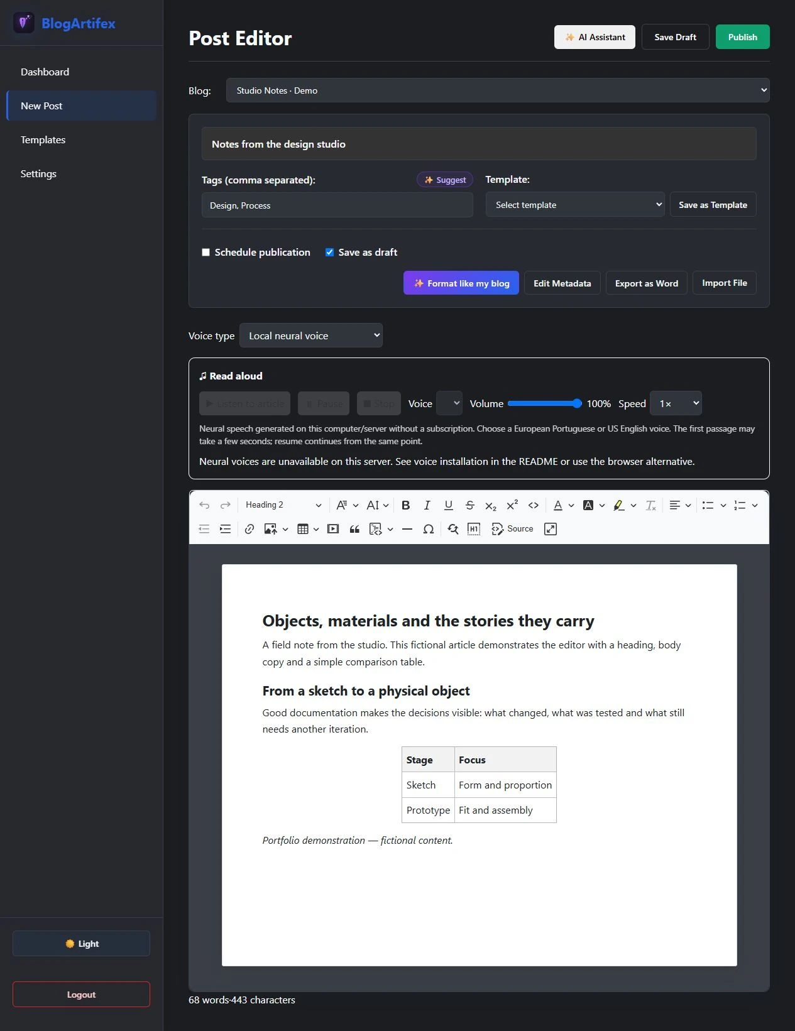
Task: Apply Italic formatting
Action: click(427, 505)
